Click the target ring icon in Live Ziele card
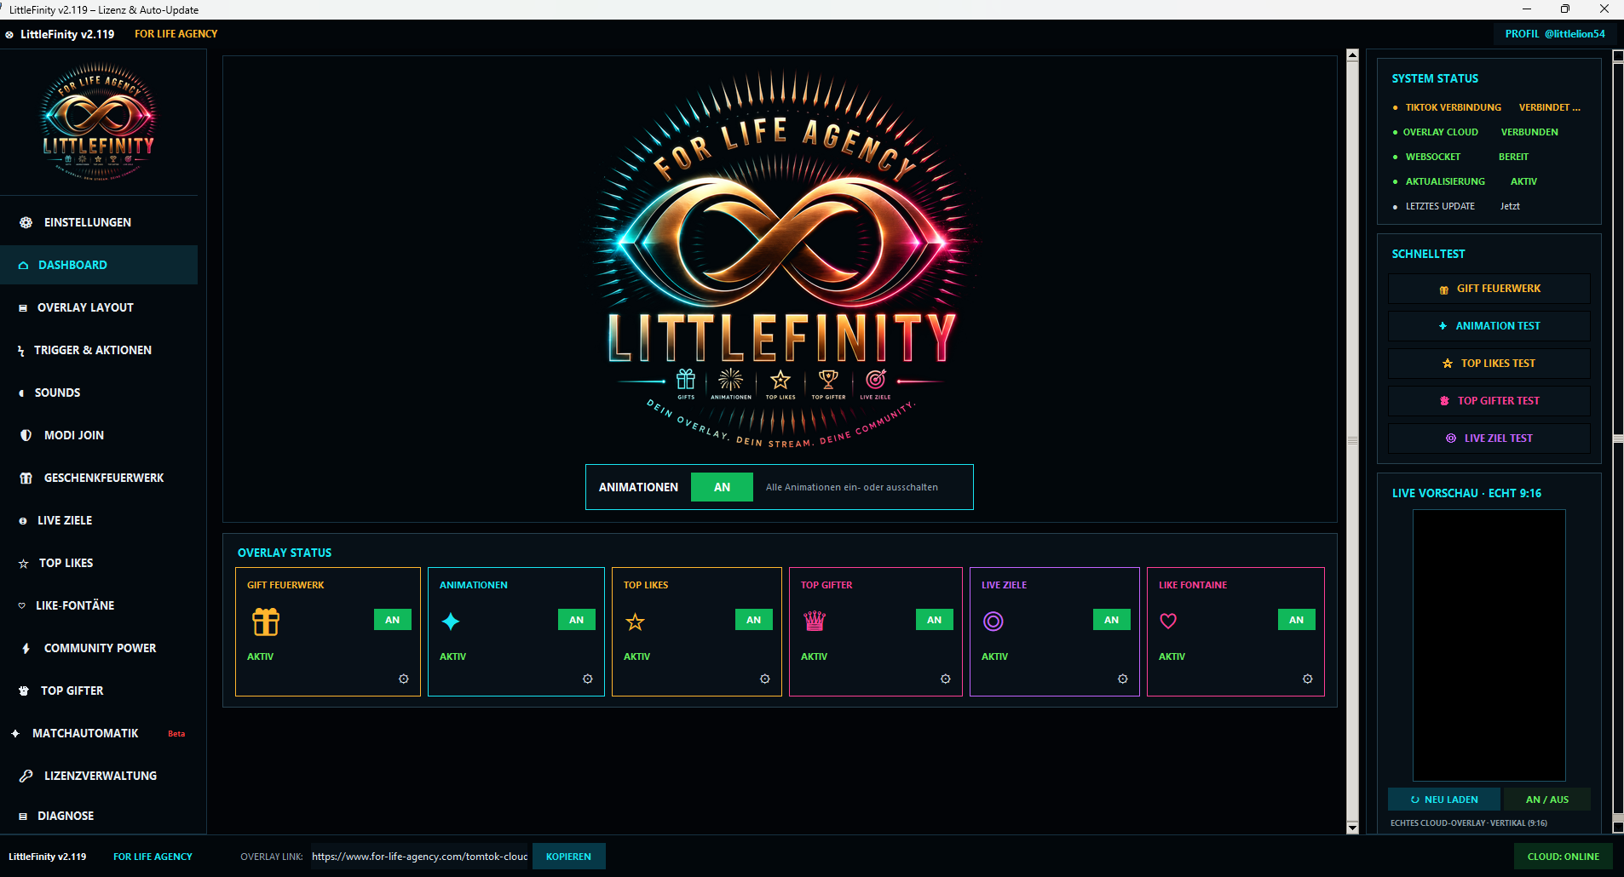 click(x=993, y=621)
